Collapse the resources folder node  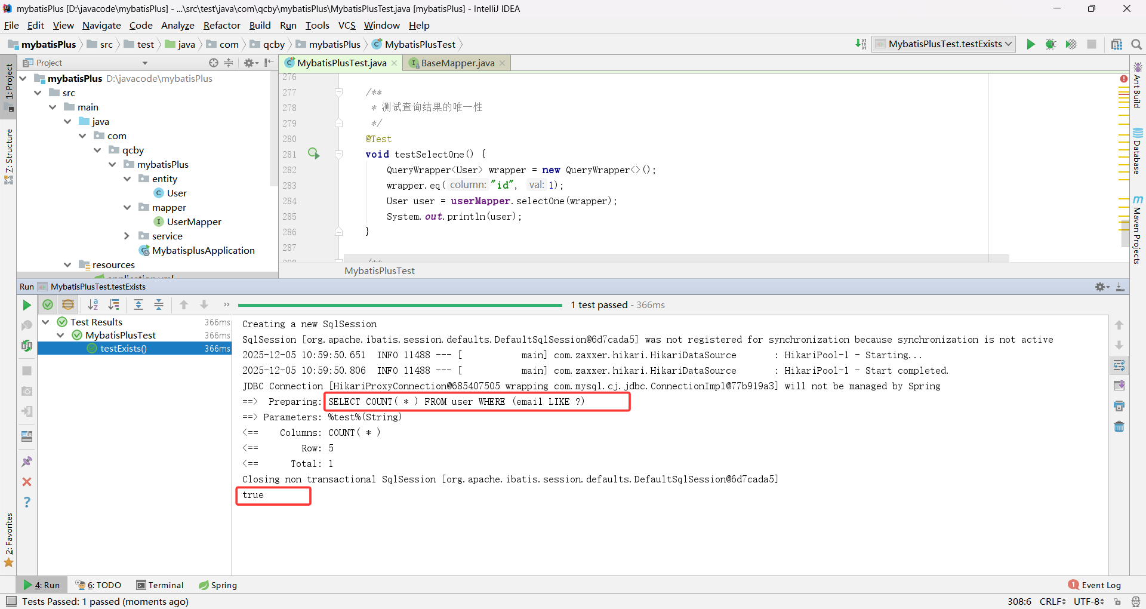(67, 264)
